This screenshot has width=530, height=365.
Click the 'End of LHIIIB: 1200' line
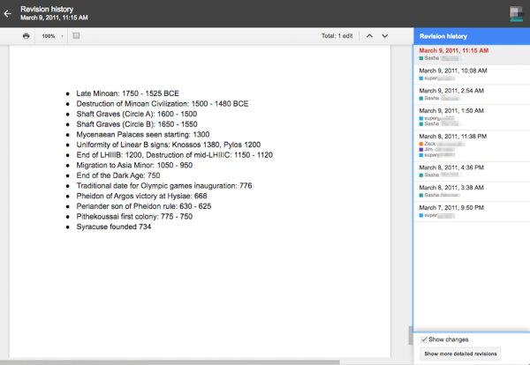tap(174, 155)
